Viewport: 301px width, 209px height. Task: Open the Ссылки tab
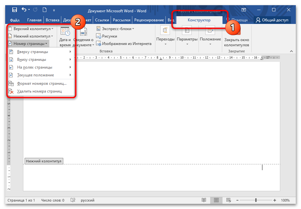(x=102, y=20)
